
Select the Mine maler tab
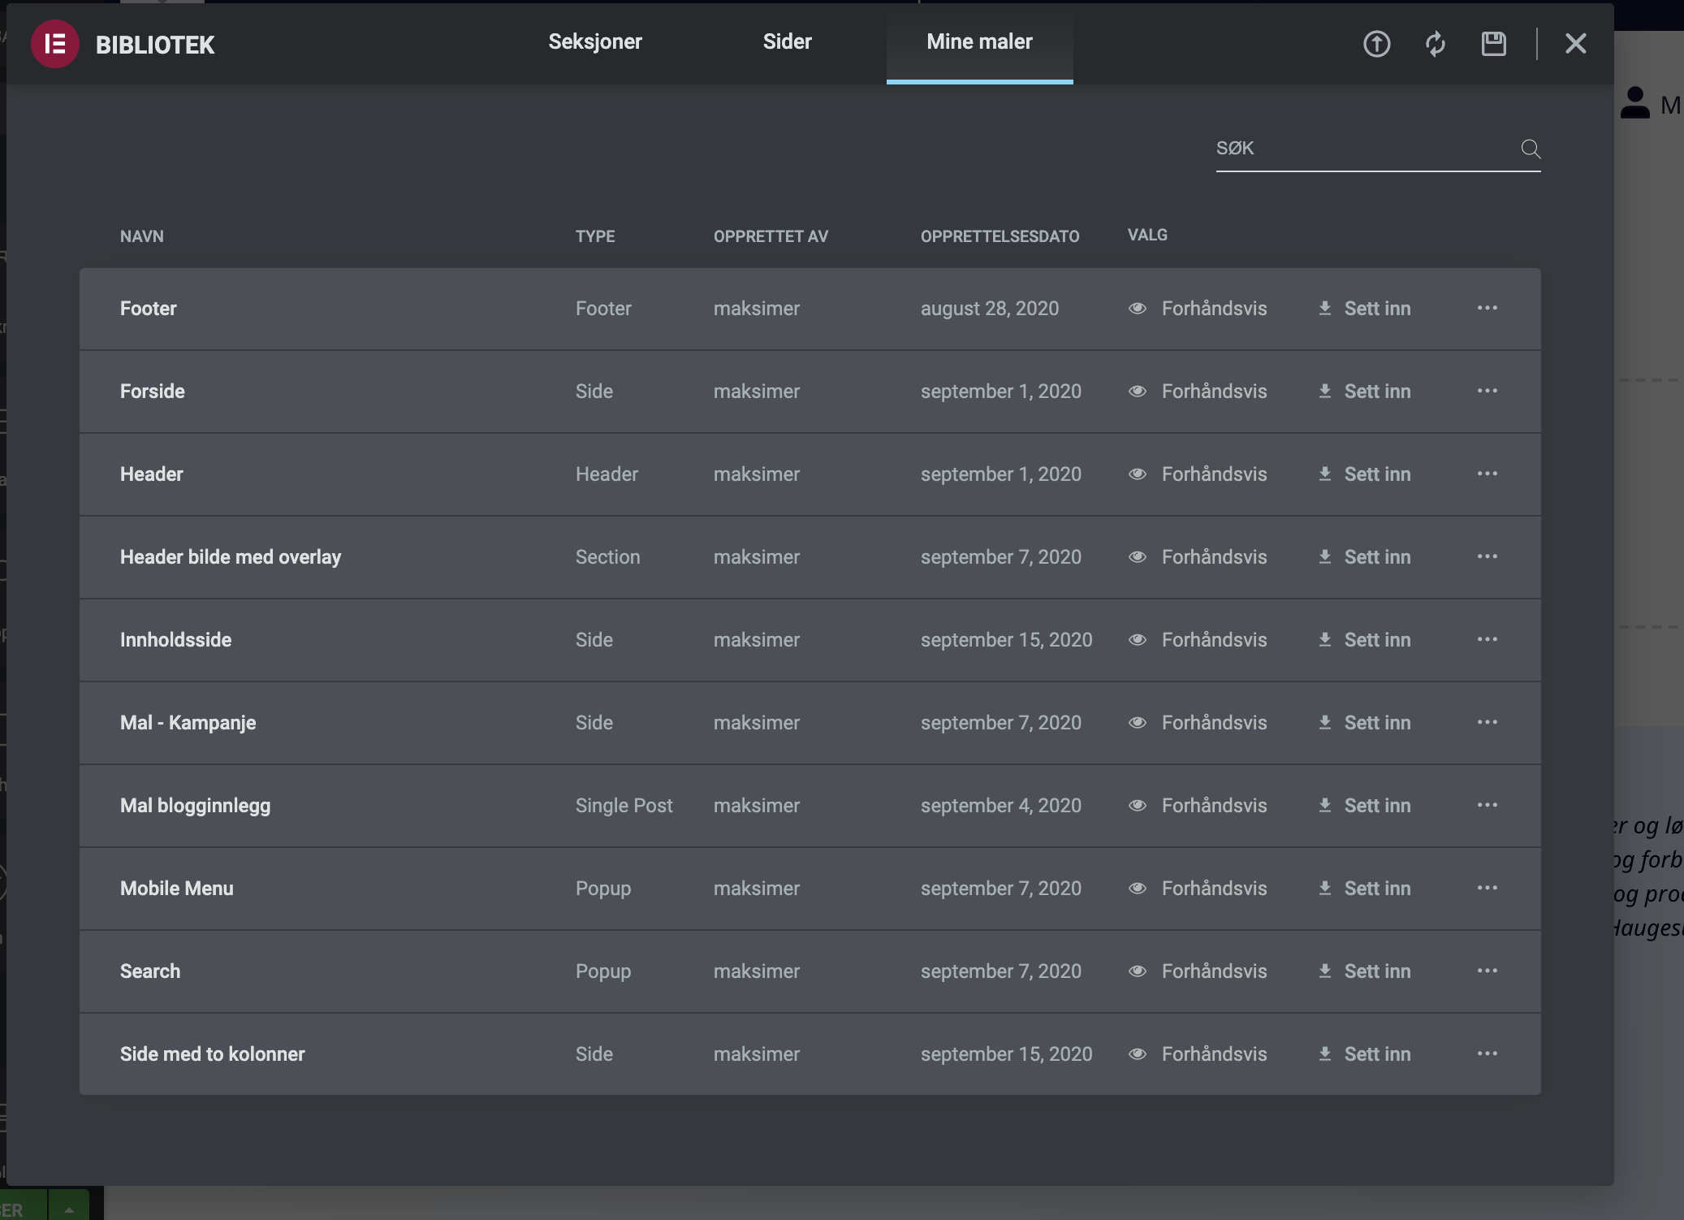979,42
